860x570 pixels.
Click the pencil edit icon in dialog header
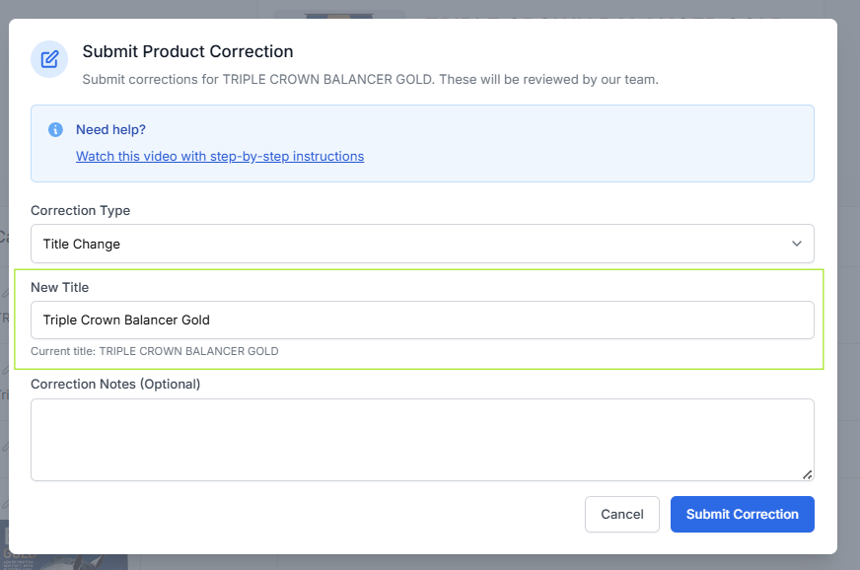(x=49, y=59)
